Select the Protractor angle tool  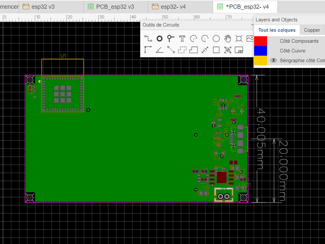tap(159, 50)
